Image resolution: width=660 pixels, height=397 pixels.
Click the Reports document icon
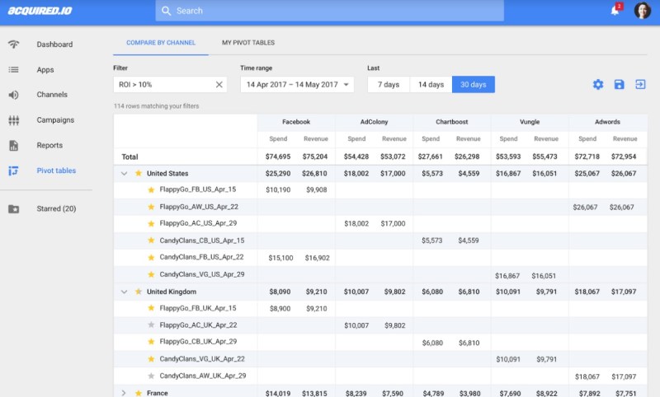(13, 145)
